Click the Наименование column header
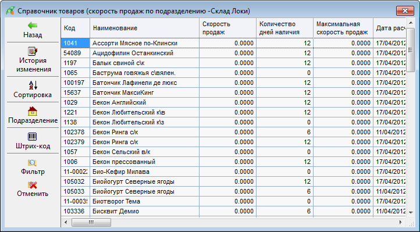 pos(145,28)
